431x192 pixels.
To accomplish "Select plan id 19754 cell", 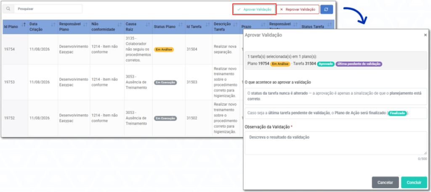I will pyautogui.click(x=16, y=50).
